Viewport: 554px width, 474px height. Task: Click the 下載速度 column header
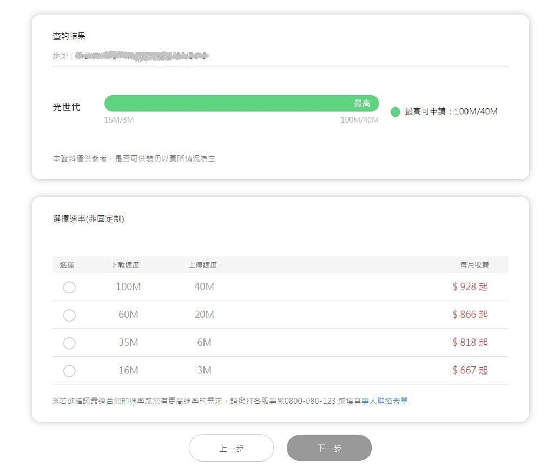[125, 265]
